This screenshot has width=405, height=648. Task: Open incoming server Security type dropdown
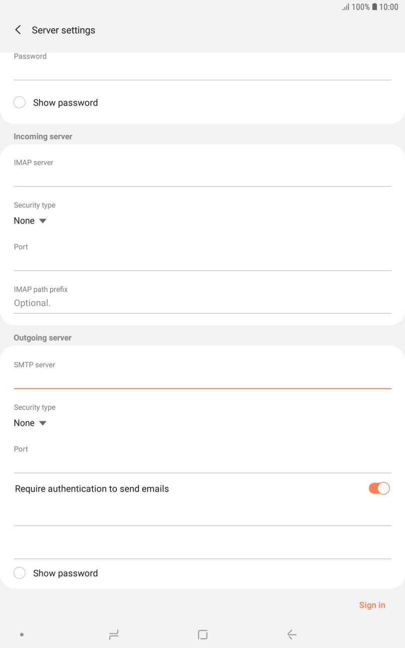tap(31, 221)
